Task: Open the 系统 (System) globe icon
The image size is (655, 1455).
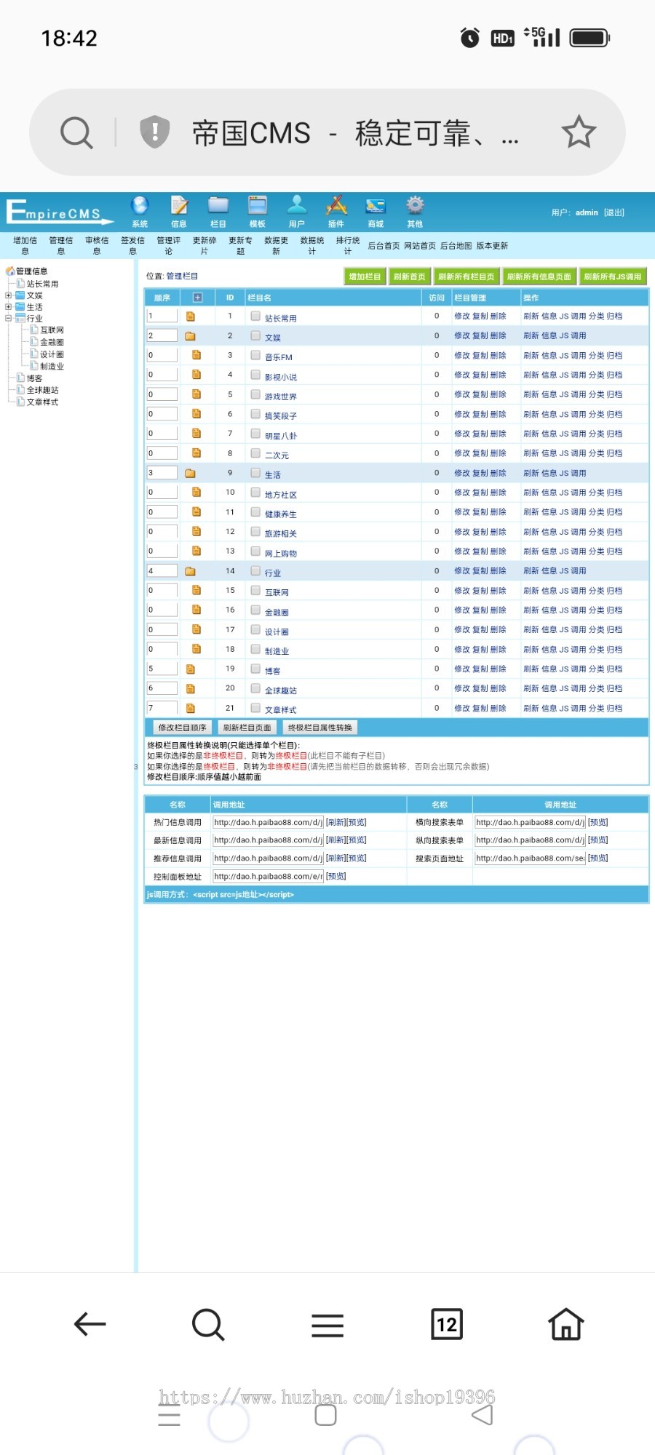Action: [140, 205]
